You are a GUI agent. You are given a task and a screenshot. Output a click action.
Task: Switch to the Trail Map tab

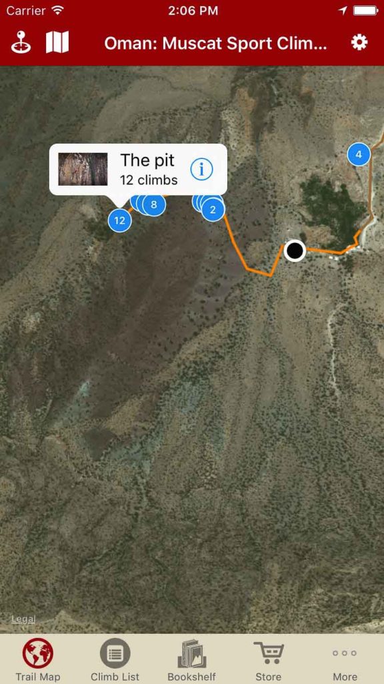(38, 659)
